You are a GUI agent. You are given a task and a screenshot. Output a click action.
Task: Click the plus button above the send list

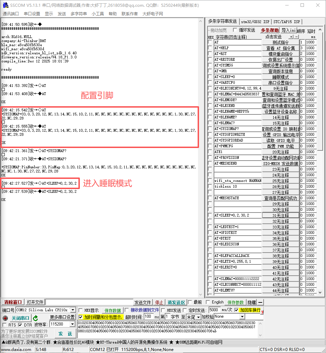tap(291, 37)
